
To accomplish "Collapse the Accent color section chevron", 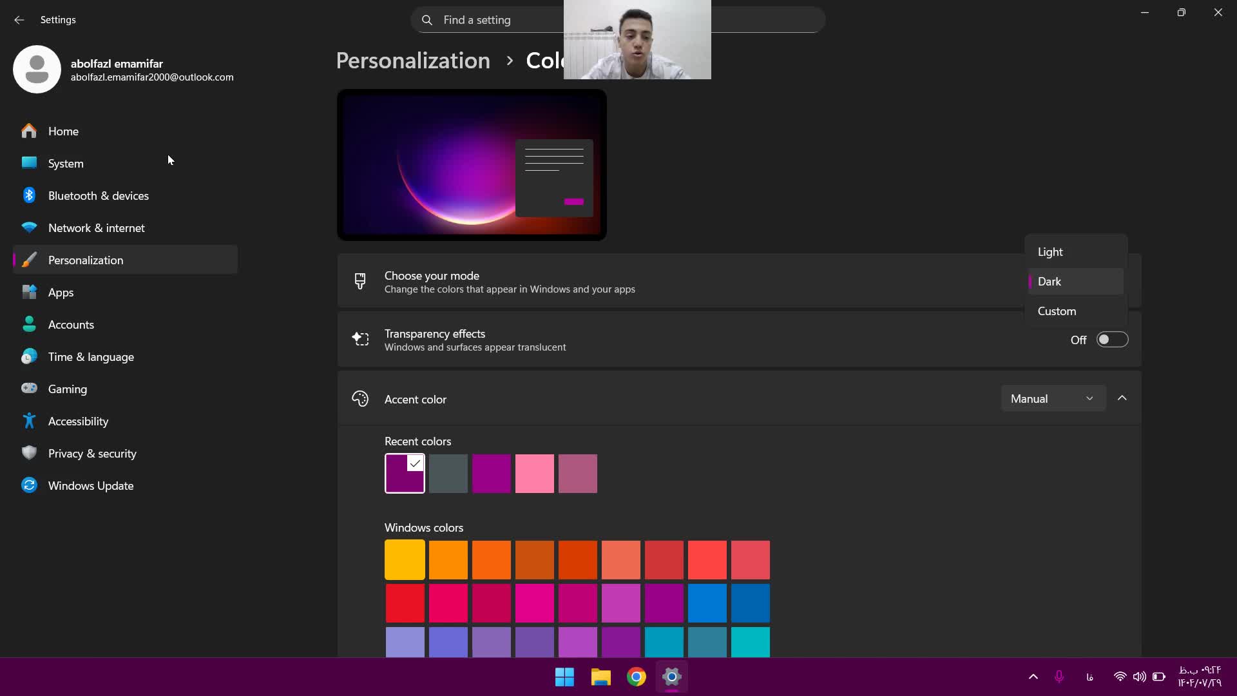I will pyautogui.click(x=1122, y=398).
